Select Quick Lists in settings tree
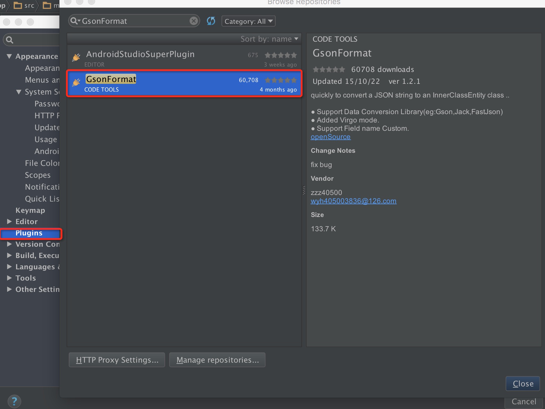 click(42, 199)
